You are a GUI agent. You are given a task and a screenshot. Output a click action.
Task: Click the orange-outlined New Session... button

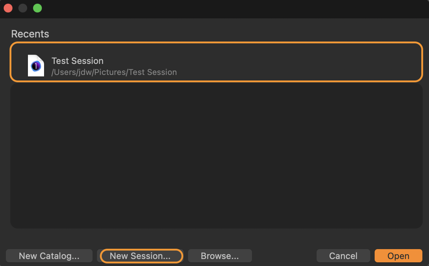(x=140, y=256)
